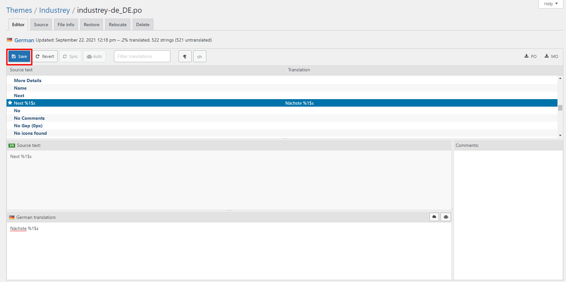
Task: Click the cloud icon above the German translation
Action: point(434,217)
